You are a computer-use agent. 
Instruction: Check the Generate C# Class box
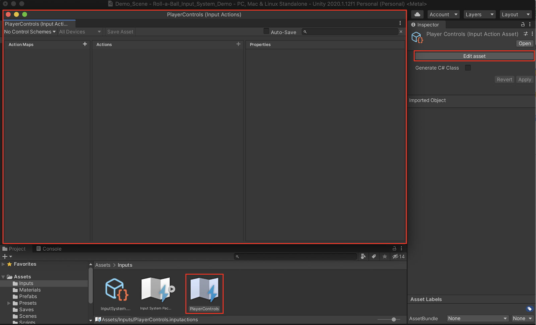pyautogui.click(x=468, y=68)
